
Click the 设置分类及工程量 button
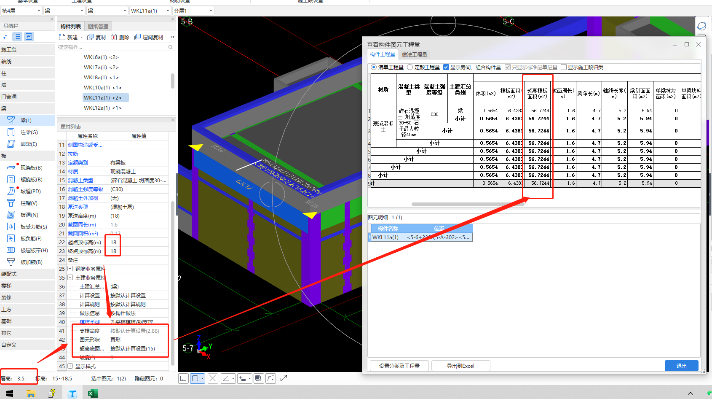click(399, 366)
